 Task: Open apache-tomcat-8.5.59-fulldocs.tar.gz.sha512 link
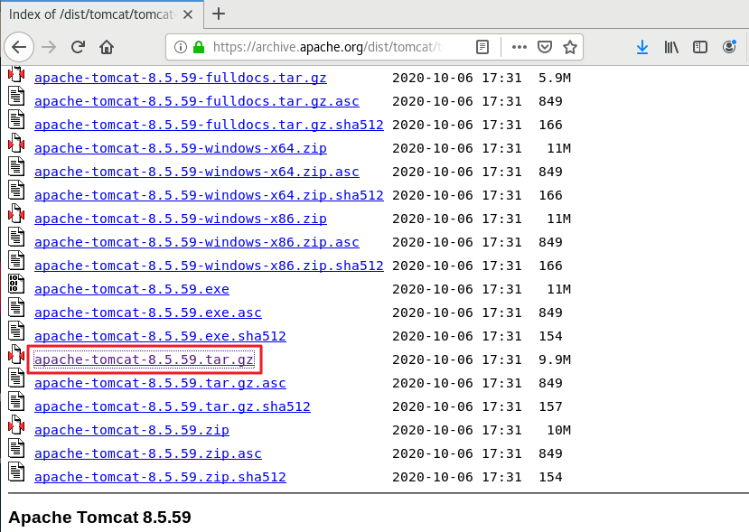[209, 125]
